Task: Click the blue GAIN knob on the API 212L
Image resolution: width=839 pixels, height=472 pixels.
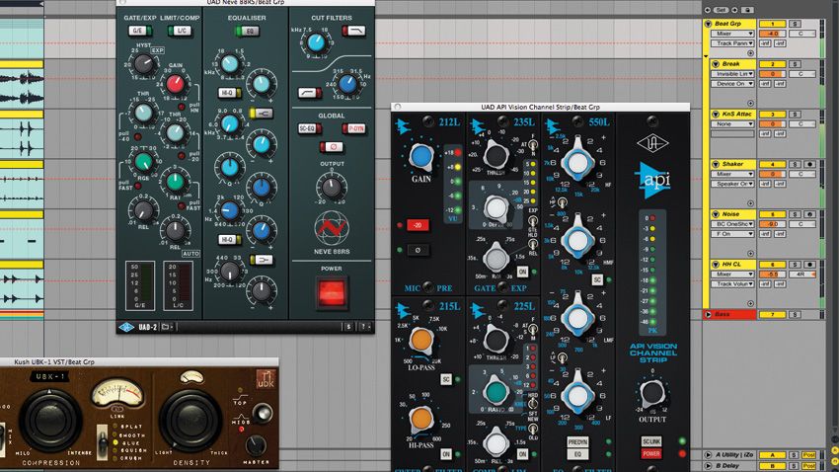Action: 421,157
